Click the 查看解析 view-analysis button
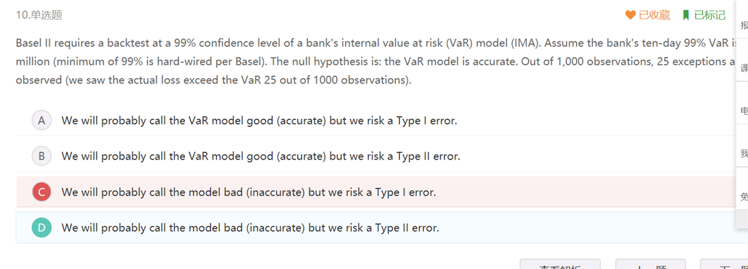This screenshot has width=748, height=269. (x=560, y=264)
